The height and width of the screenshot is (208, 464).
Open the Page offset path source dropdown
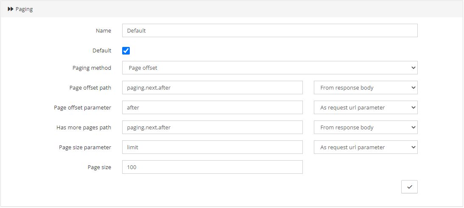click(x=366, y=88)
